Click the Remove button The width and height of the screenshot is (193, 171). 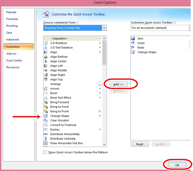click(x=118, y=91)
